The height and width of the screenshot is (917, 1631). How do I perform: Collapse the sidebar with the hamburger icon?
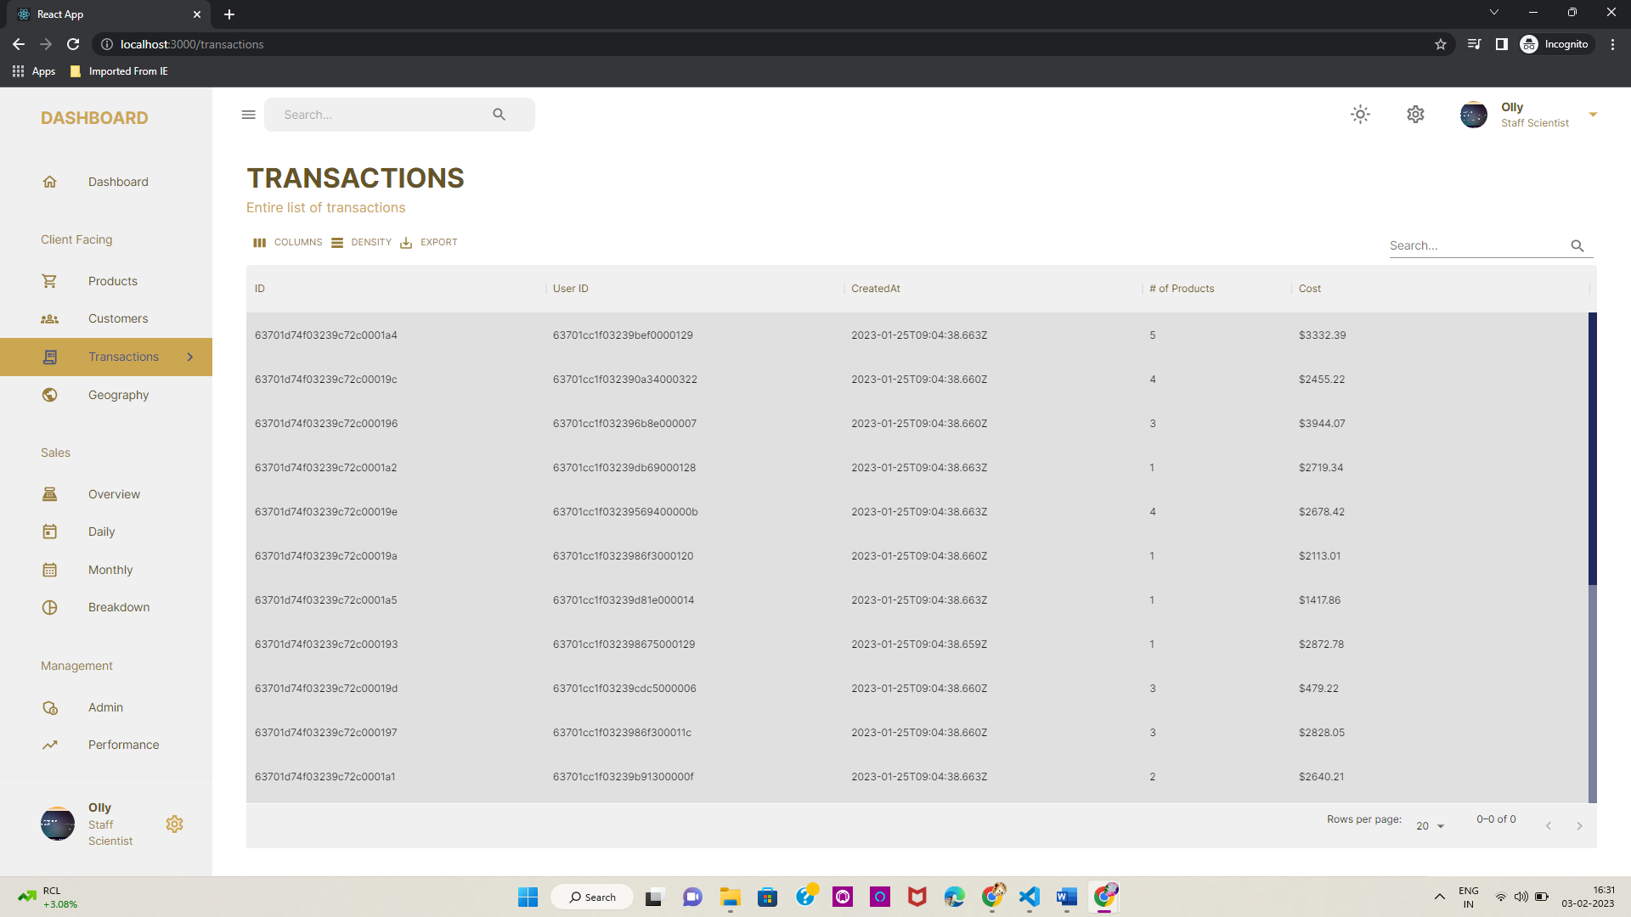point(248,114)
